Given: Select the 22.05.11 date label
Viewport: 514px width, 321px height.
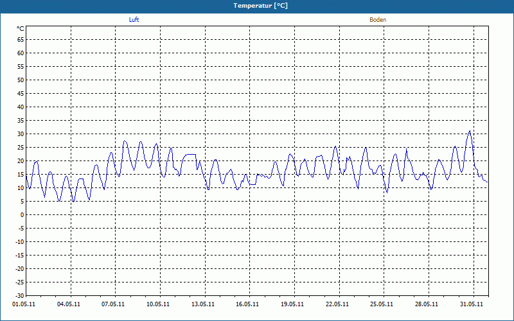Looking at the screenshot, I should [337, 304].
